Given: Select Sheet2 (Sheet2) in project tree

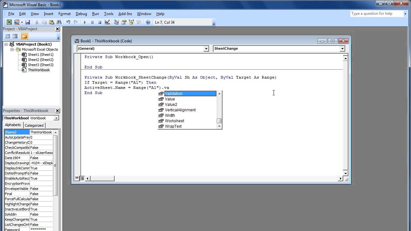Looking at the screenshot, I should tap(40, 60).
